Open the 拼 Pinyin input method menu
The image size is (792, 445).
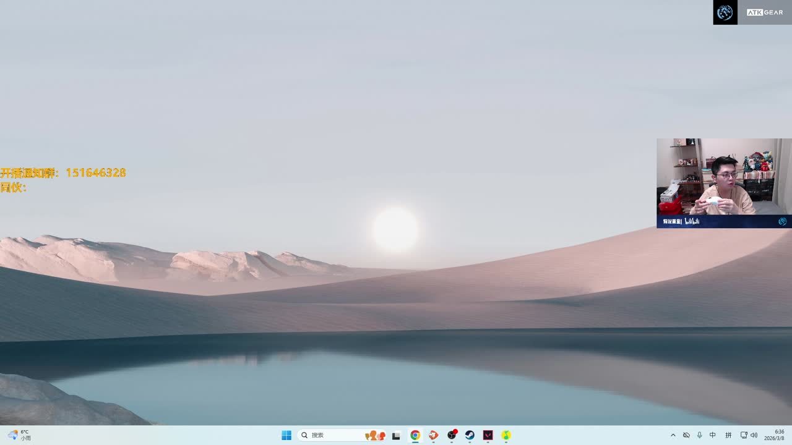(x=728, y=435)
